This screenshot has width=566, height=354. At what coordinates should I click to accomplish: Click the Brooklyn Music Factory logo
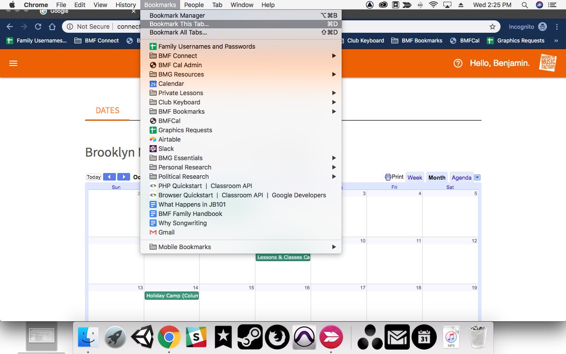[x=548, y=62]
